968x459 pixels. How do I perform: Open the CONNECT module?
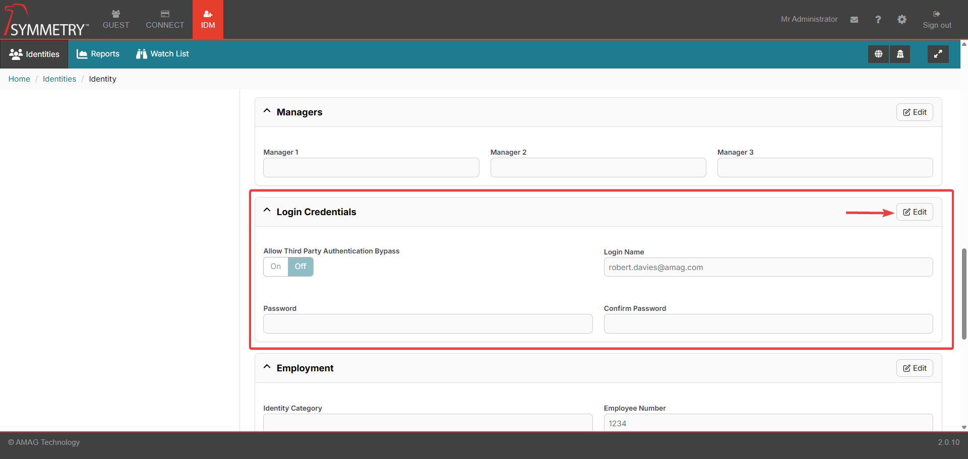165,20
